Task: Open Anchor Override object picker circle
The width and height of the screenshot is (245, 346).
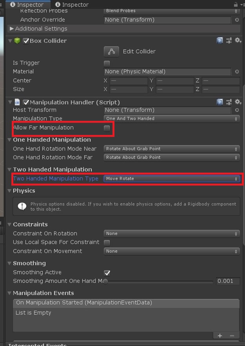Action: pyautogui.click(x=237, y=20)
